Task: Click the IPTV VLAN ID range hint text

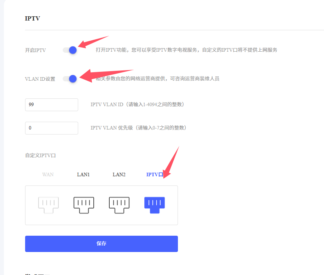Action: (137, 104)
